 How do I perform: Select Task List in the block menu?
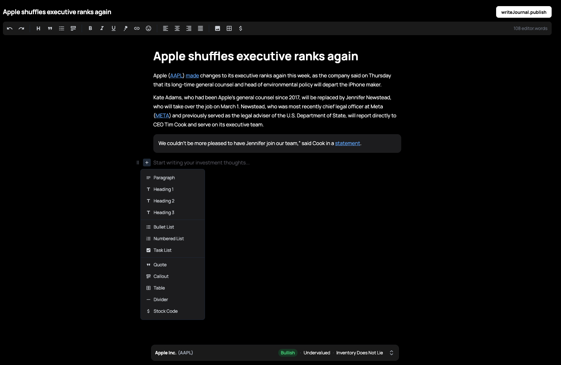click(x=163, y=250)
